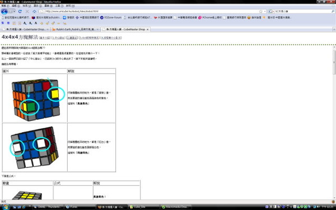The height and width of the screenshot is (210, 336).
Task: Open the fifth bracketed section link in heading
Action: tap(111, 38)
